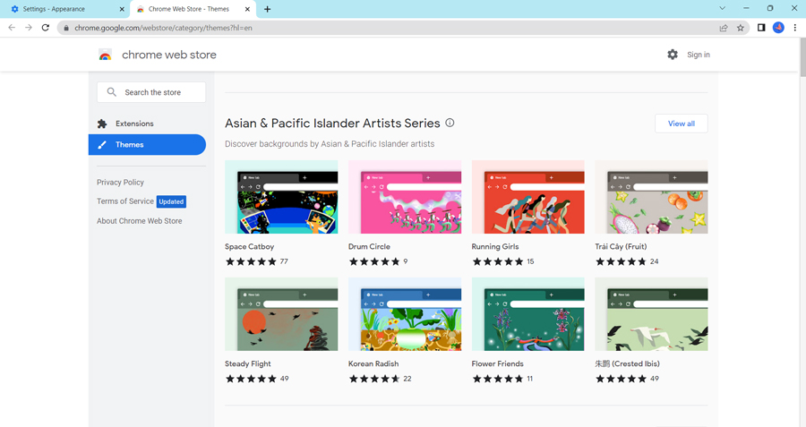Click the info icon beside Artists Series heading
806x427 pixels.
pyautogui.click(x=450, y=123)
